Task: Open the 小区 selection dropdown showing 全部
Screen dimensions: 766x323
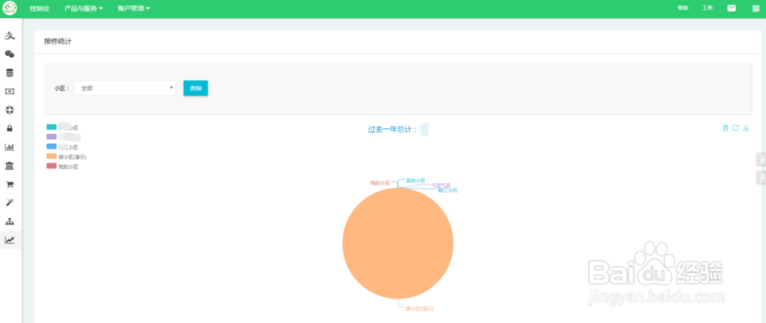Action: [125, 88]
